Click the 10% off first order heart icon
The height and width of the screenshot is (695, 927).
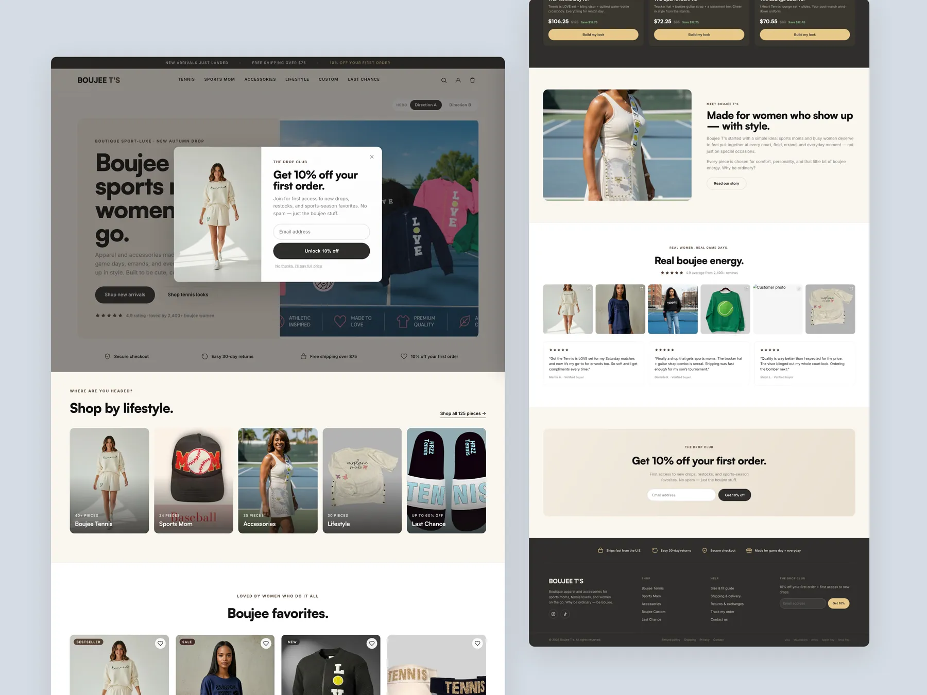click(x=404, y=356)
